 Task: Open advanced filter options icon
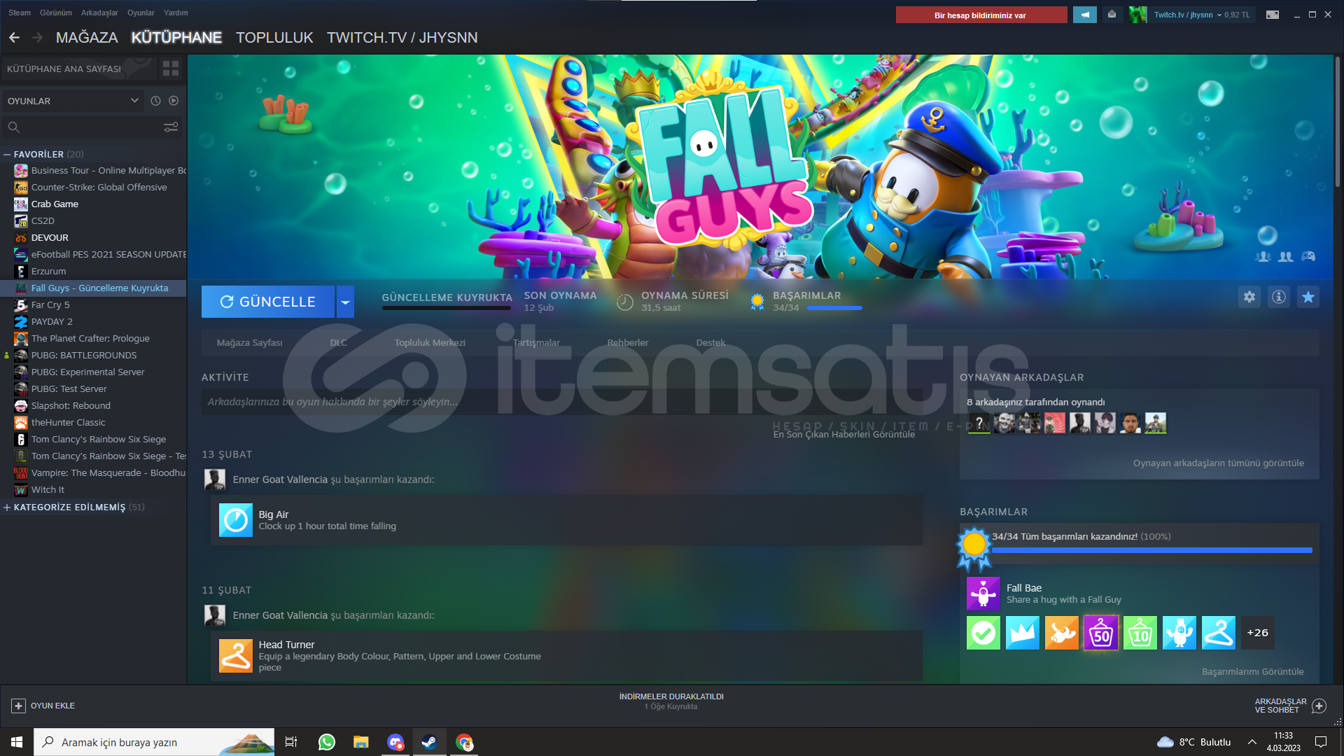(171, 127)
